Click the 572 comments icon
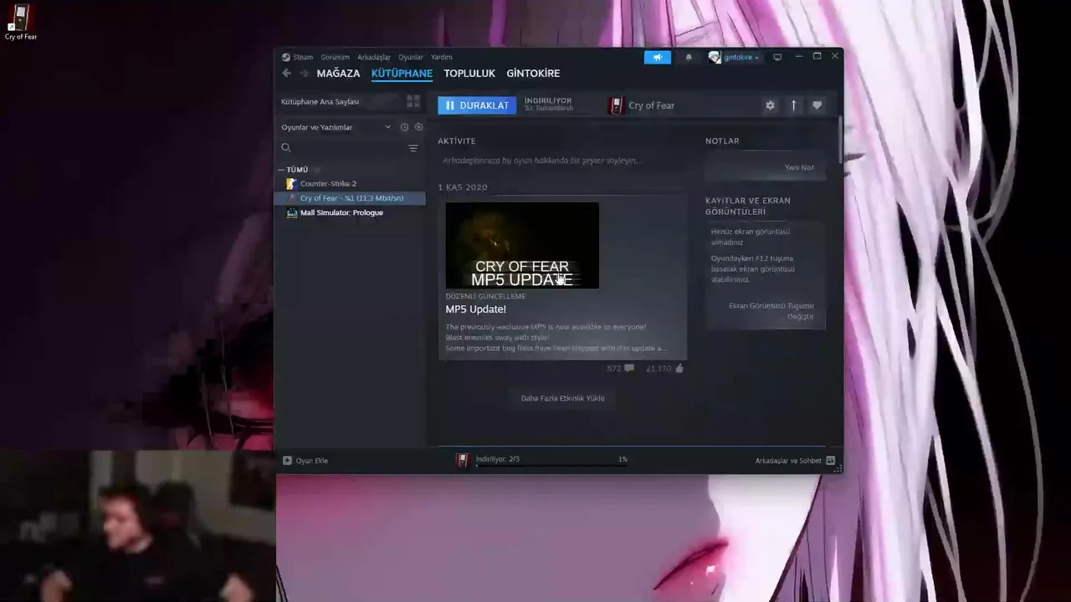1071x602 pixels. point(629,369)
